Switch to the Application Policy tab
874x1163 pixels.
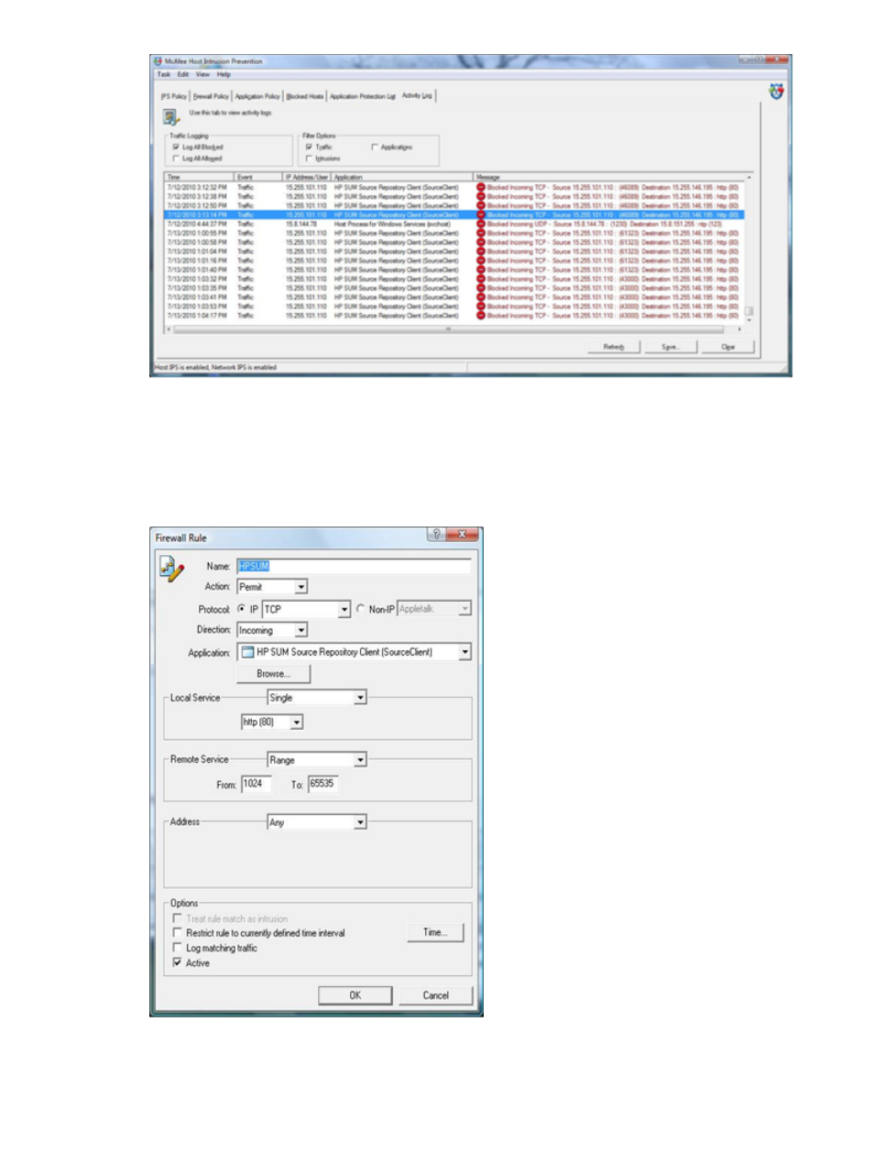click(x=257, y=96)
